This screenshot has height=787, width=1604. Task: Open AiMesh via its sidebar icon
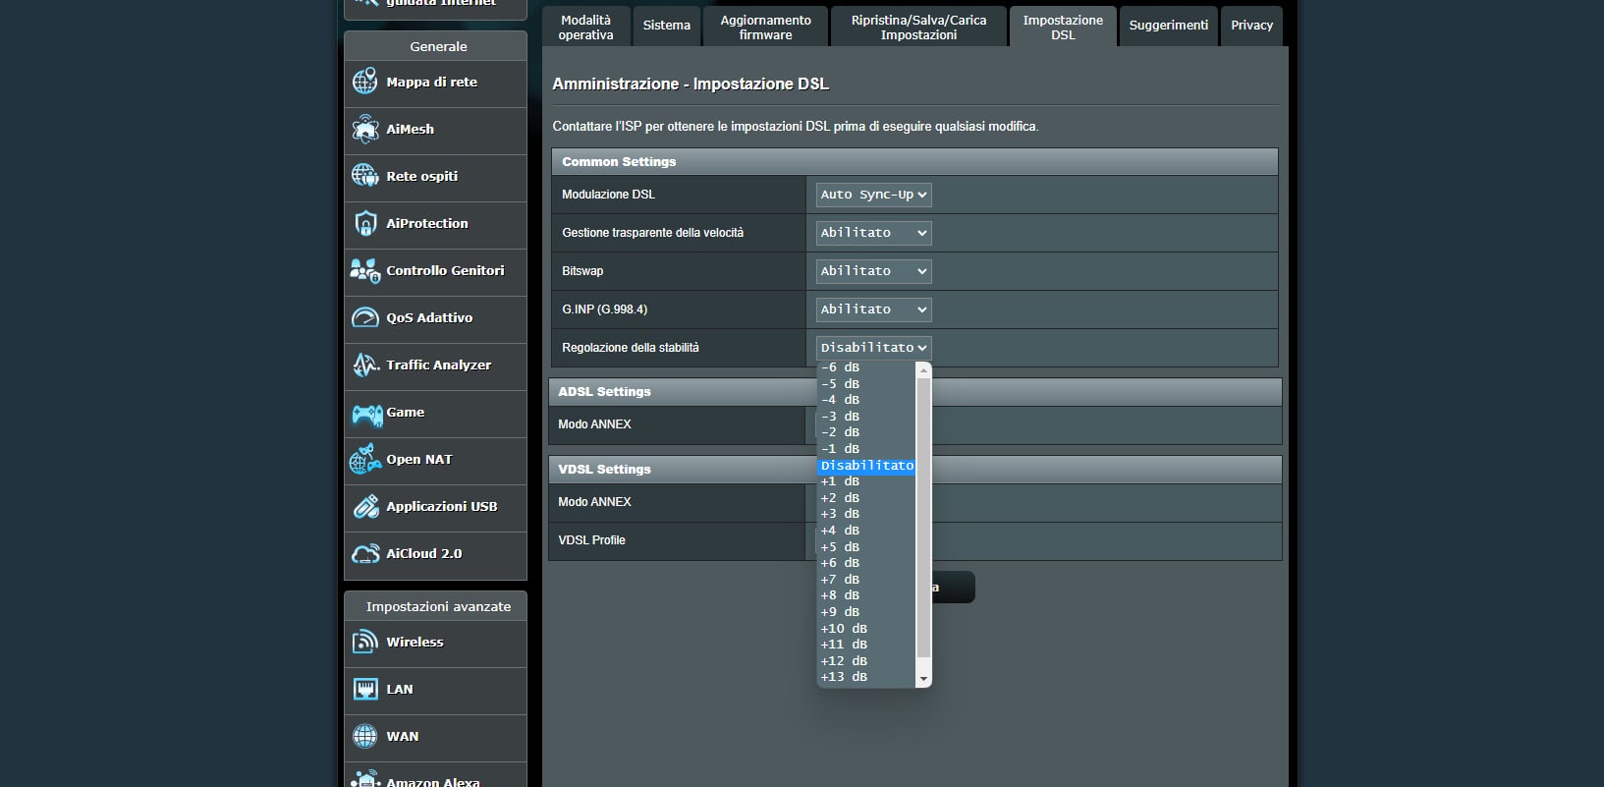[x=364, y=129]
